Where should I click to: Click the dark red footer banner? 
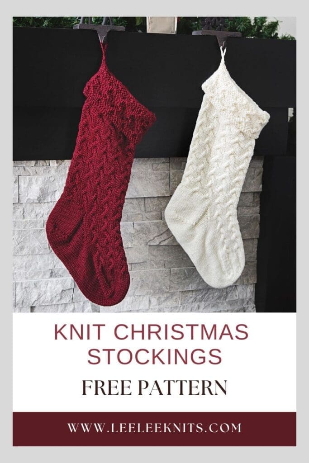(x=154, y=429)
